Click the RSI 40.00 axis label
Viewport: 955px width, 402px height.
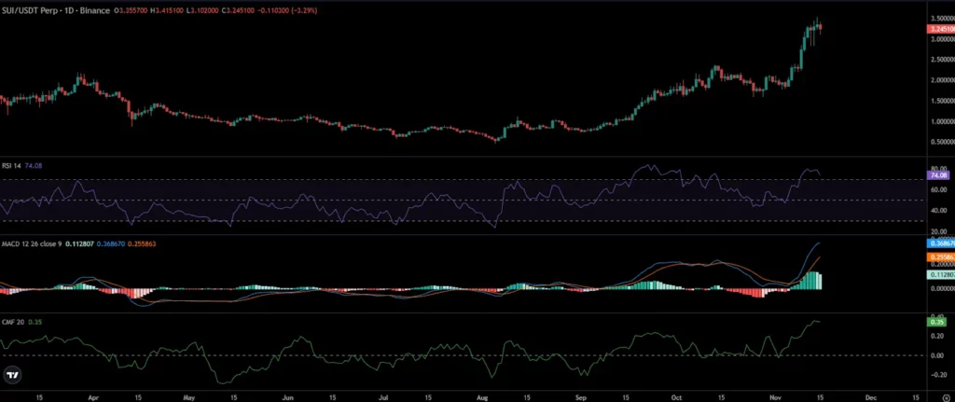point(938,211)
